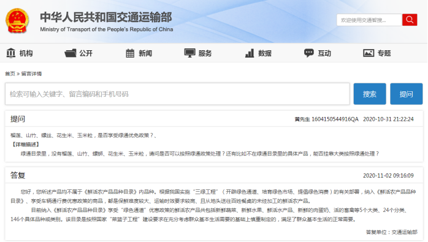This screenshot has width=428, height=242.
Task: Click the blue 搜索 button
Action: click(370, 94)
